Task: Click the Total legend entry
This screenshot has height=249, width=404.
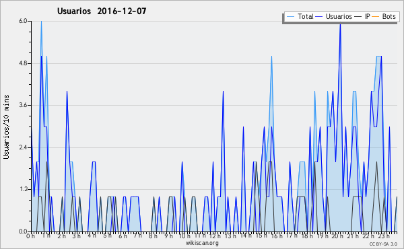Action: click(x=300, y=16)
